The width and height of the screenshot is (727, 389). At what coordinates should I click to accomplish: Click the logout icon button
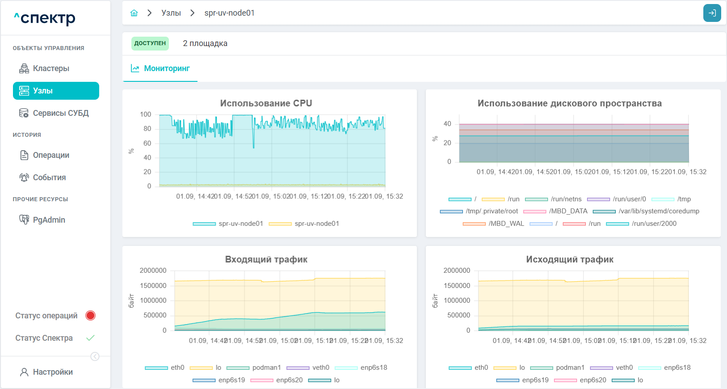point(712,13)
